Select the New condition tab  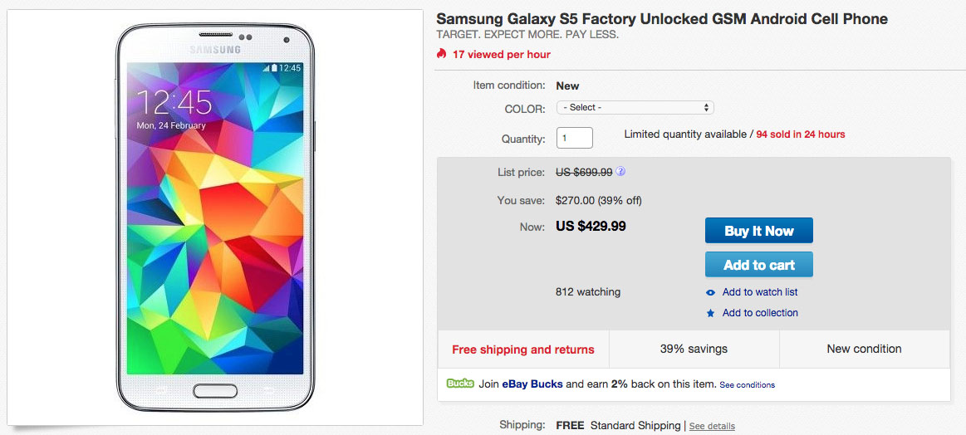[864, 349]
